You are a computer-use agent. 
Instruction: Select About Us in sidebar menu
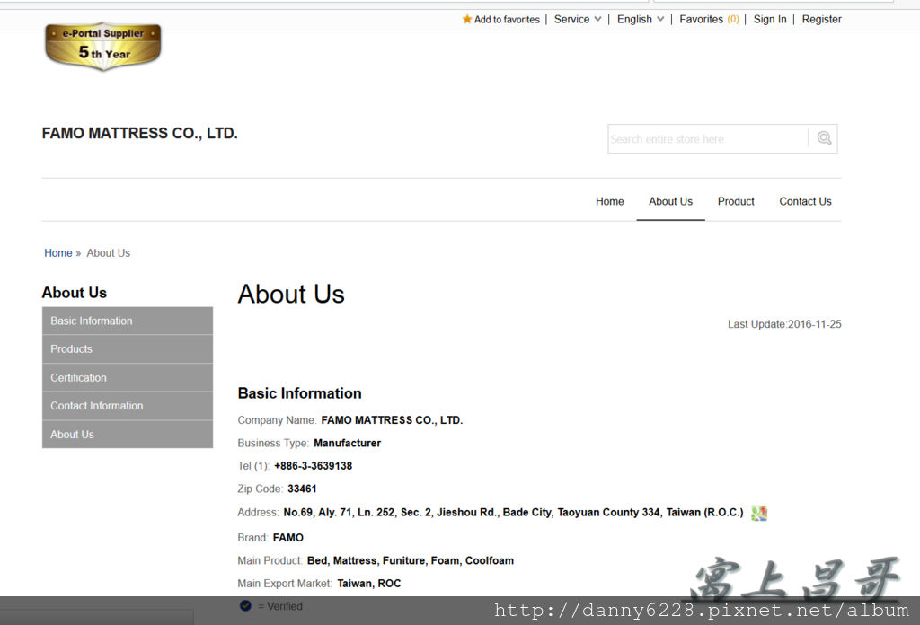click(x=128, y=435)
